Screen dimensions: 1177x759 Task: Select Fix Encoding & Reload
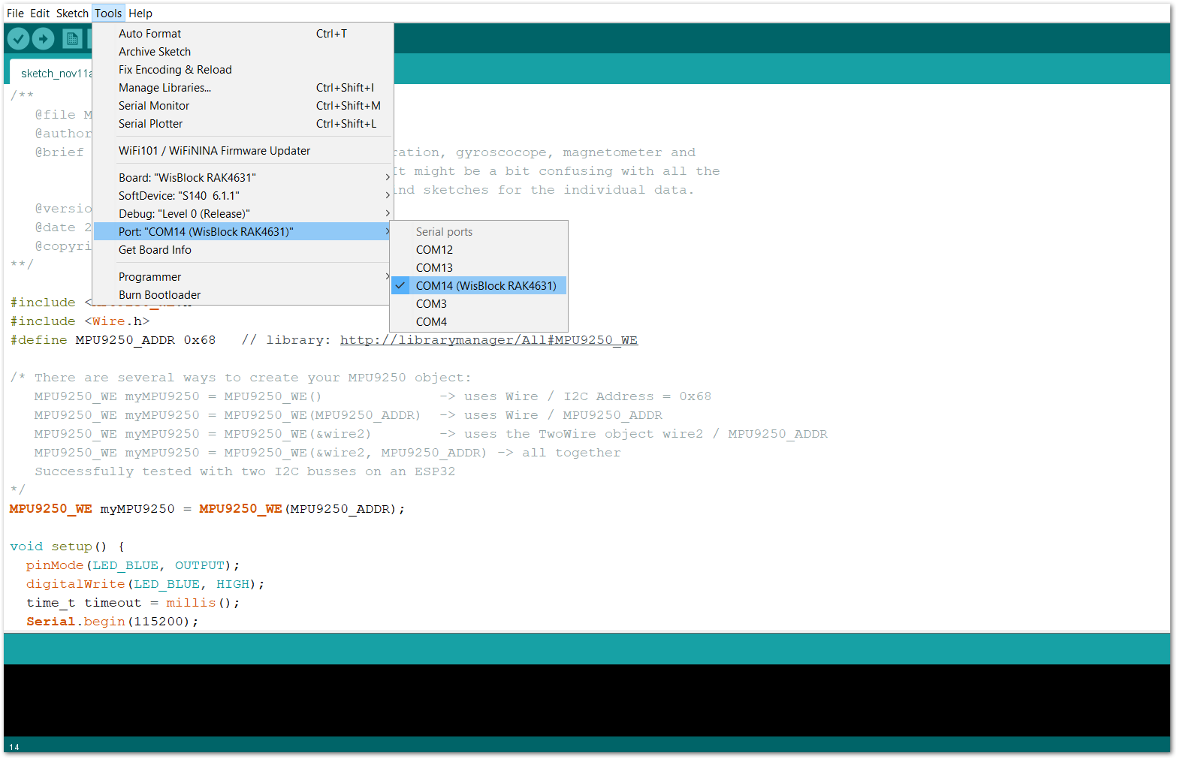243,70
